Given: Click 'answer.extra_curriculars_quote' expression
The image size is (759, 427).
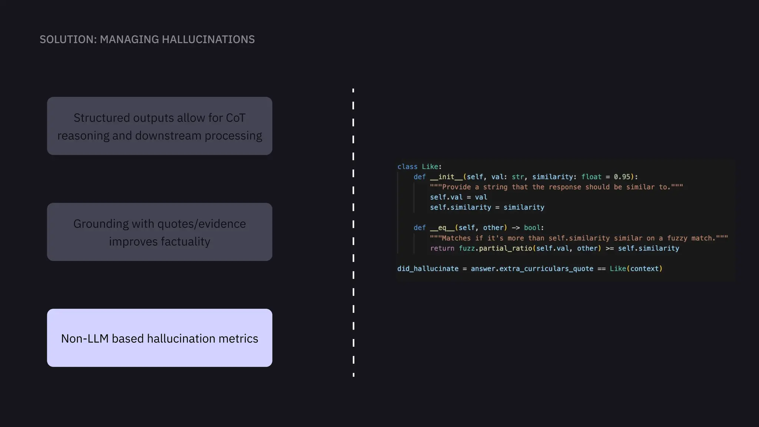Looking at the screenshot, I should coord(532,269).
